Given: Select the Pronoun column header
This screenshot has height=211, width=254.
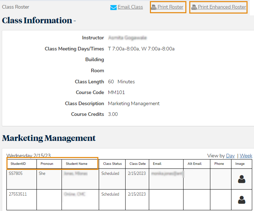Looking at the screenshot, I should tap(47, 164).
